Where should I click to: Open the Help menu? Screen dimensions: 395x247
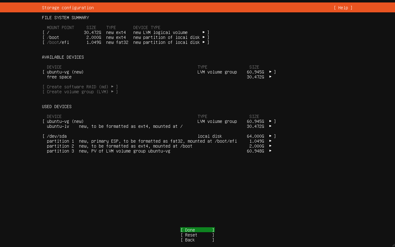343,7
